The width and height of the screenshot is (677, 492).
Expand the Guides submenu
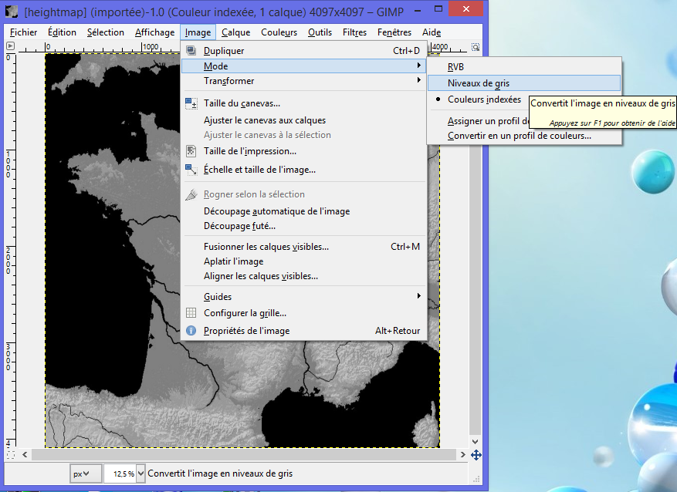tap(217, 297)
